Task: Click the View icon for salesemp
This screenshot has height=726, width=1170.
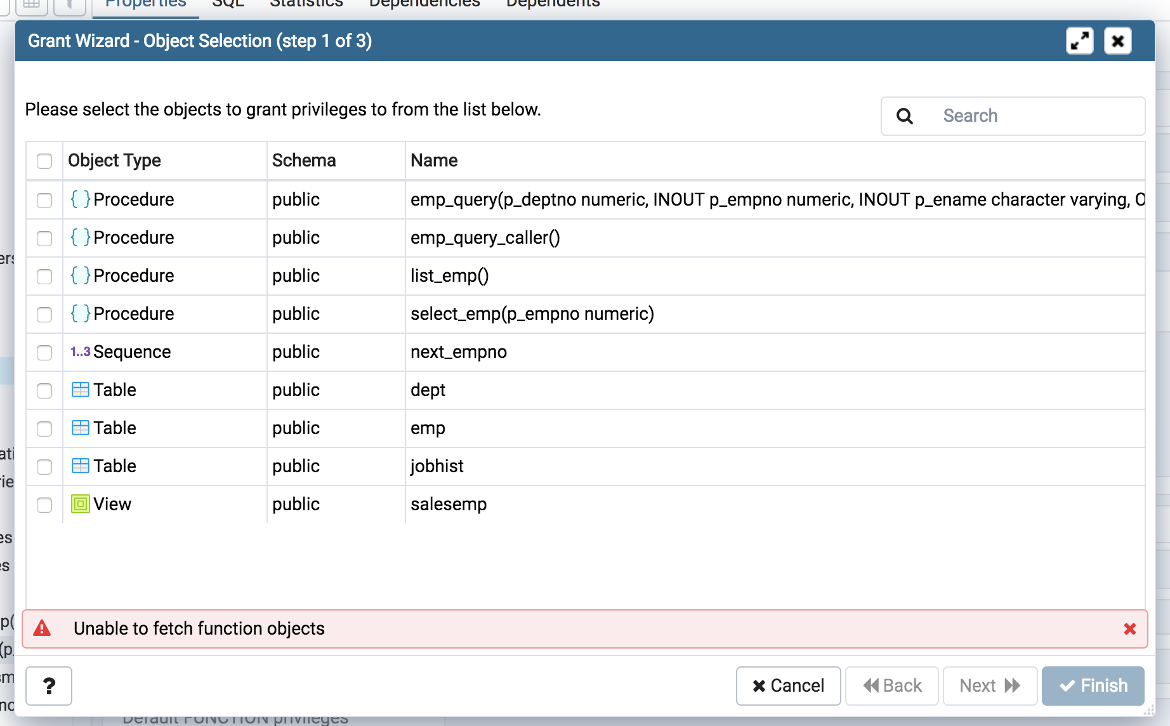Action: click(80, 504)
